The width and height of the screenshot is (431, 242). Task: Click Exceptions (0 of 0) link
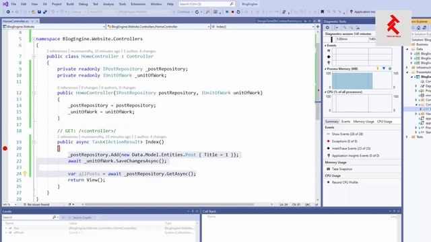pos(344,141)
